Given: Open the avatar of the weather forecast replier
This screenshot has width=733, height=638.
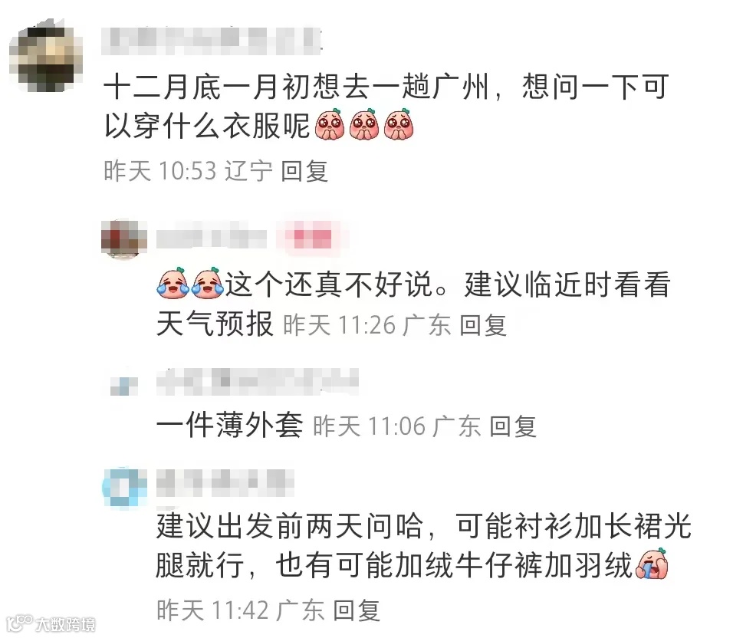Looking at the screenshot, I should 124,238.
